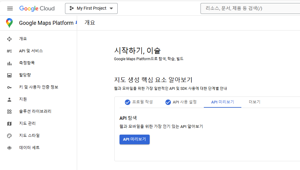Click the Google Maps Platform pin logo
This screenshot has width=300, height=170.
click(9, 23)
